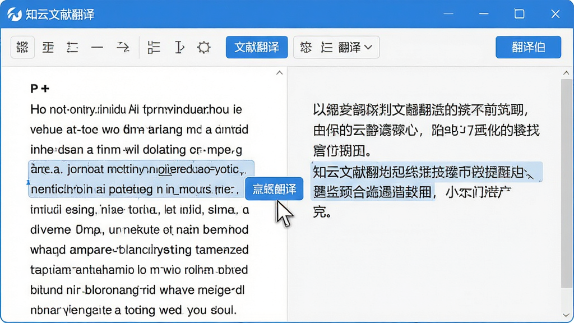Click the line starting 'bitund nir'
Image resolution: width=574 pixels, height=323 pixels.
(137, 290)
